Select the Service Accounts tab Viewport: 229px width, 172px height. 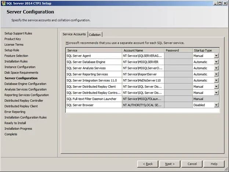pyautogui.click(x=74, y=34)
